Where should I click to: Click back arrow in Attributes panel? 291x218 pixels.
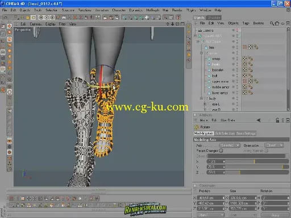coord(259,120)
